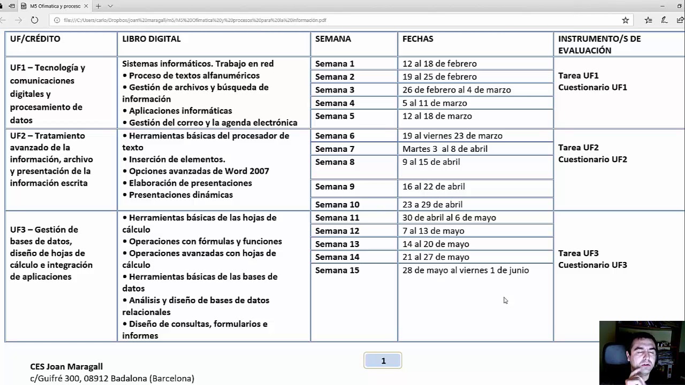Click the Semana 5 cell
The image size is (685, 385).
pyautogui.click(x=354, y=118)
